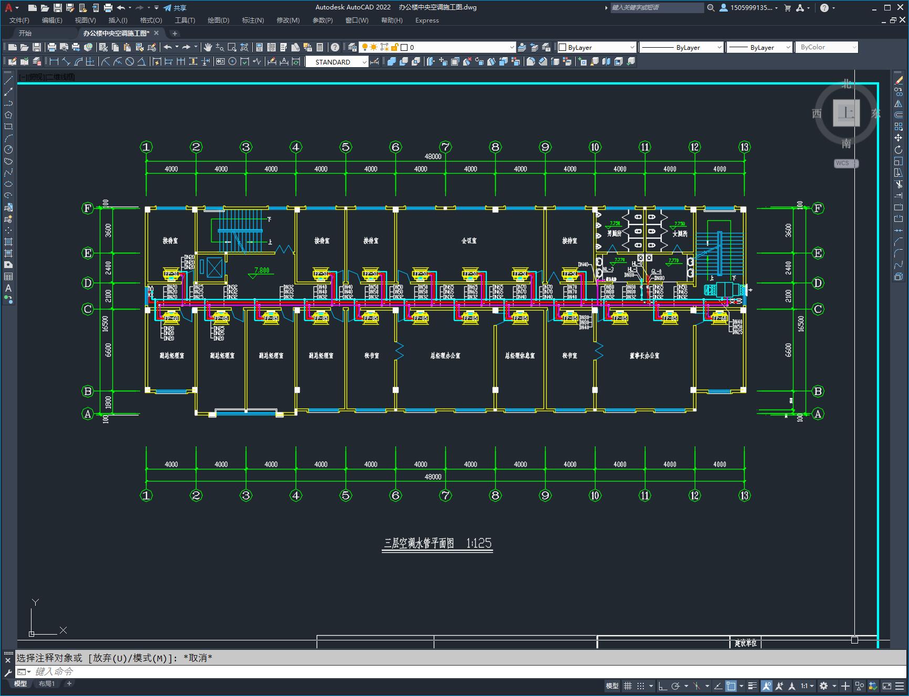The width and height of the screenshot is (909, 696).
Task: Select the Line tool in the draw toolbar
Action: point(8,81)
